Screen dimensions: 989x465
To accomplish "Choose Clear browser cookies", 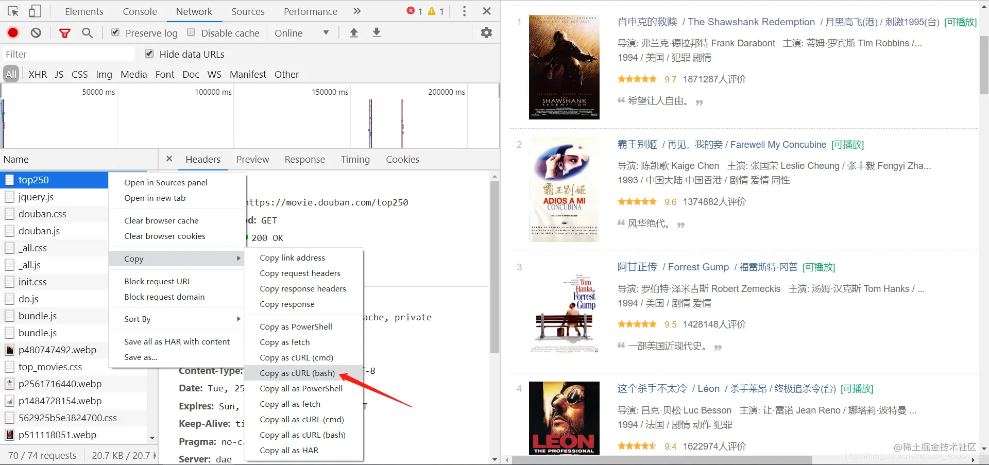I will click(x=177, y=236).
